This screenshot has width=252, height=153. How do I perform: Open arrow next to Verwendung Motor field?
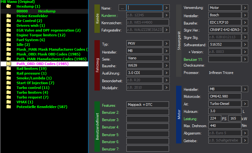click(245, 8)
